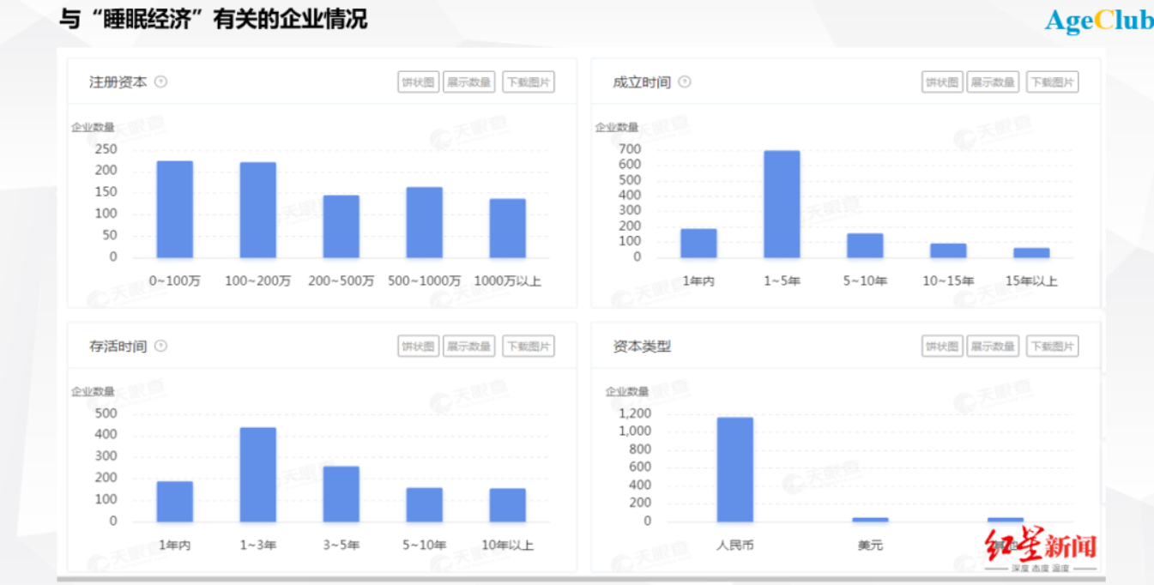Image resolution: width=1154 pixels, height=585 pixels.
Task: Switch 成立时间 chart to 饼状图 mode
Action: (941, 81)
